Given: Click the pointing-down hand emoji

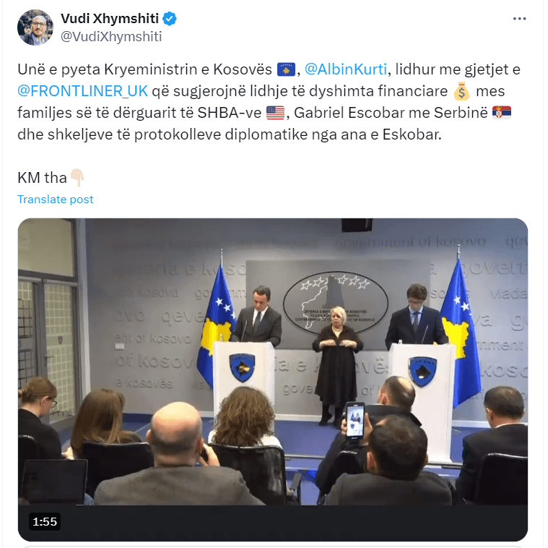Looking at the screenshot, I should coord(77,178).
